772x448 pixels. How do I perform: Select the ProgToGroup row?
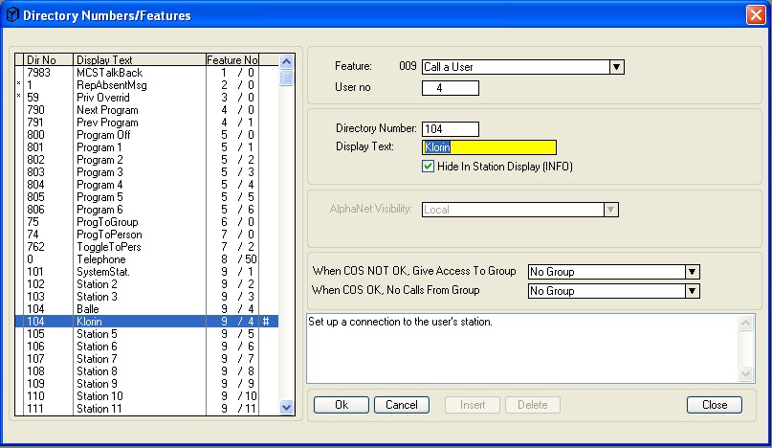pyautogui.click(x=146, y=222)
